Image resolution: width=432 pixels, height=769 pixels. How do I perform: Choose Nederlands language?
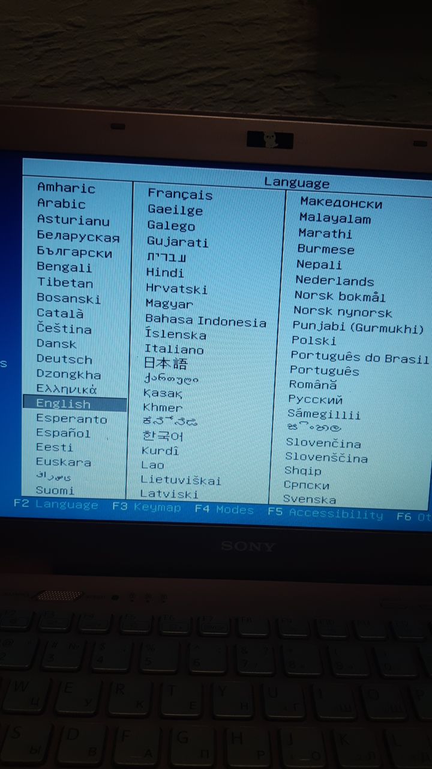click(x=334, y=281)
